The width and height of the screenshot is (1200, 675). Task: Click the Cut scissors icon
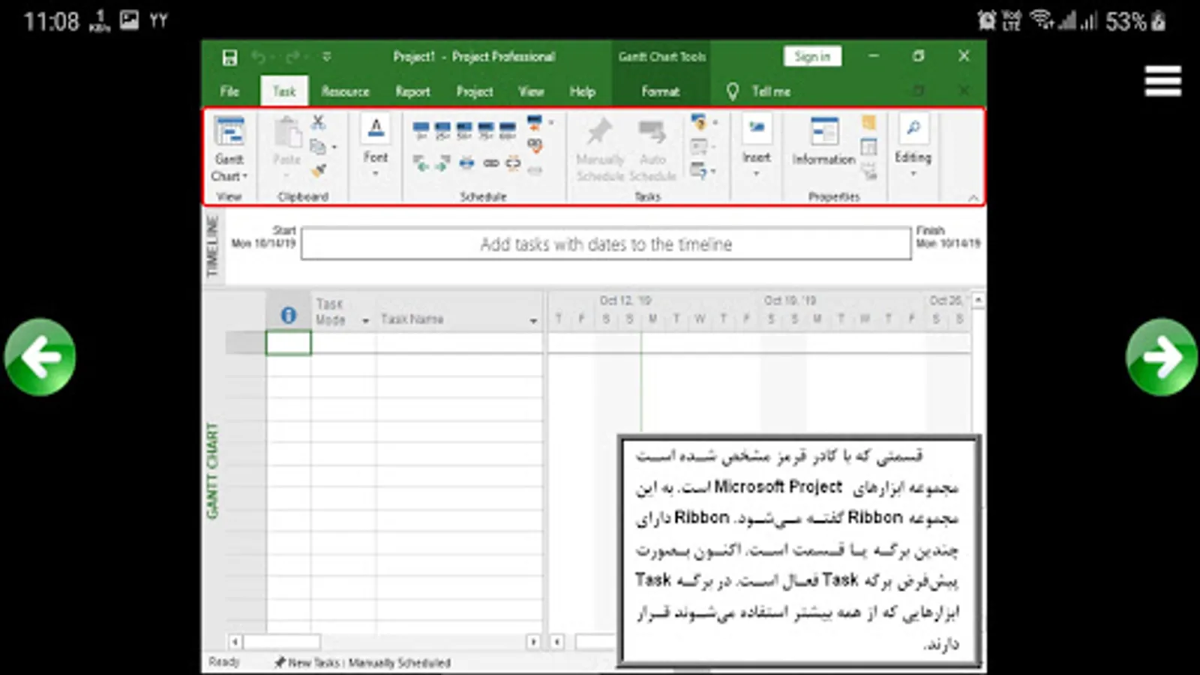coord(319,121)
